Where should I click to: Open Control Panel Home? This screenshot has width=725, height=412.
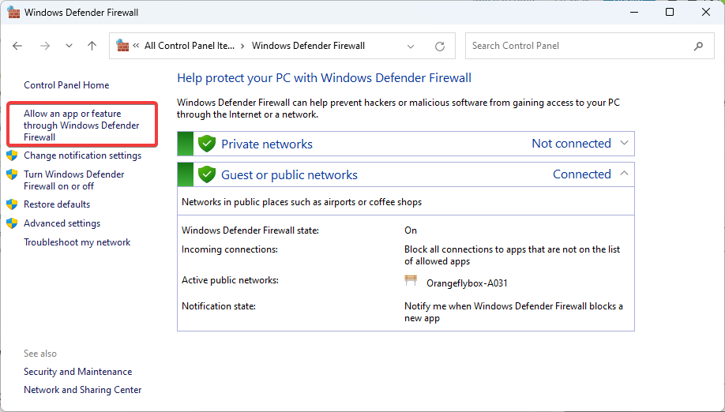[x=66, y=85]
